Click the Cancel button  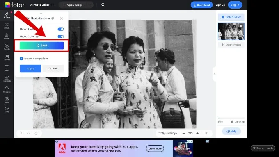point(53,68)
